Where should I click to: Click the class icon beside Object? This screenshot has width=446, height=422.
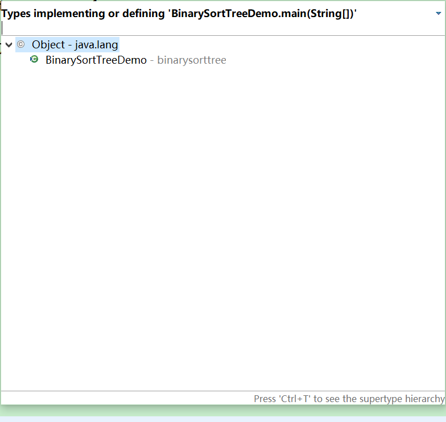coord(20,44)
